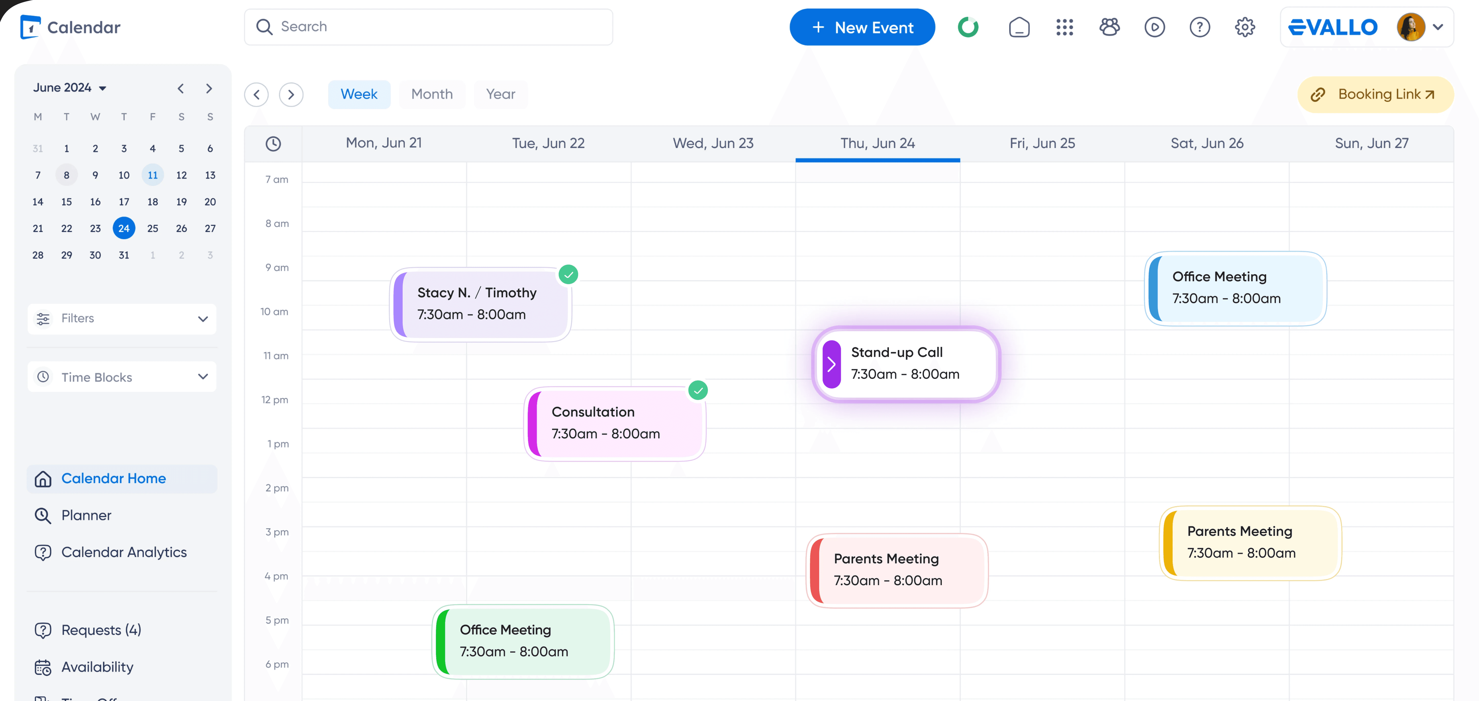Select the Sat, Jun 26 column header
1479x701 pixels.
1207,144
